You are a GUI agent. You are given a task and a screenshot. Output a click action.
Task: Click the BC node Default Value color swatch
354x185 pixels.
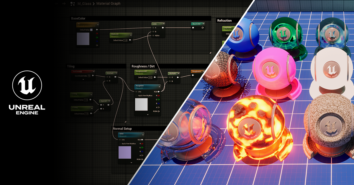[x=91, y=30]
